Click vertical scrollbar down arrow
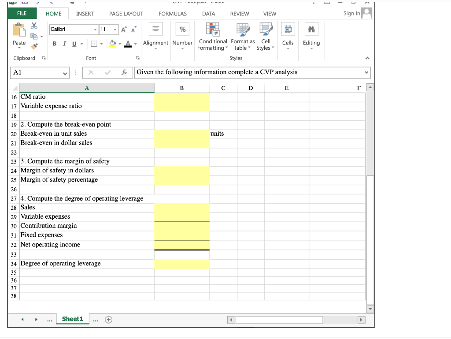This screenshot has height=339, width=451. pyautogui.click(x=370, y=309)
